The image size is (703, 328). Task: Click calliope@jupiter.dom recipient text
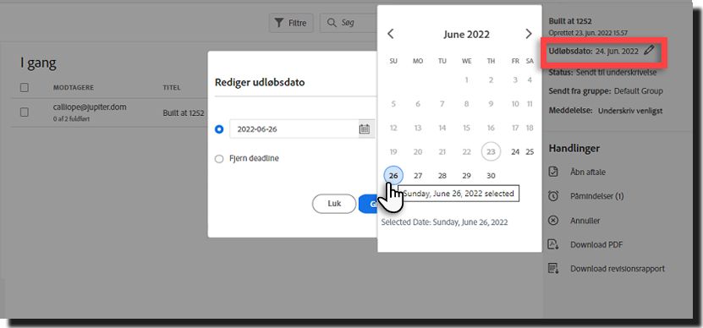pyautogui.click(x=90, y=107)
